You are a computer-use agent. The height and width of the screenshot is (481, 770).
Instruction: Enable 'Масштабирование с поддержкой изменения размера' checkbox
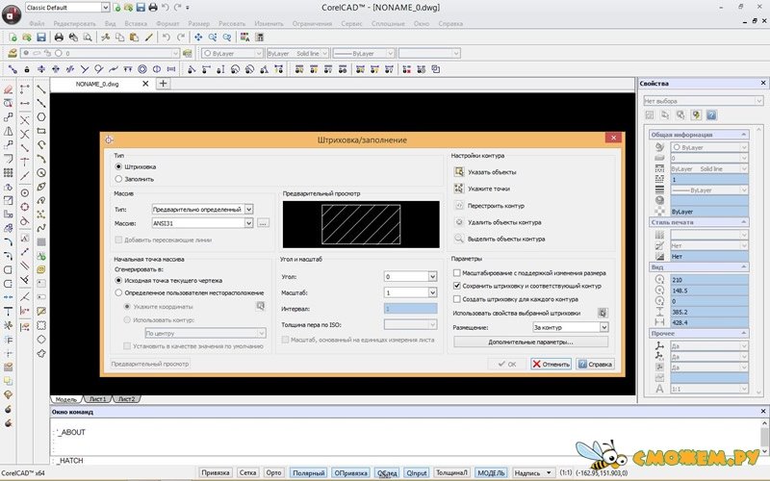point(457,273)
